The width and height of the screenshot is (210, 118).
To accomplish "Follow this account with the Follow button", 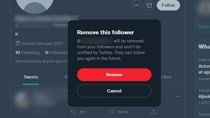I will click(168, 5).
